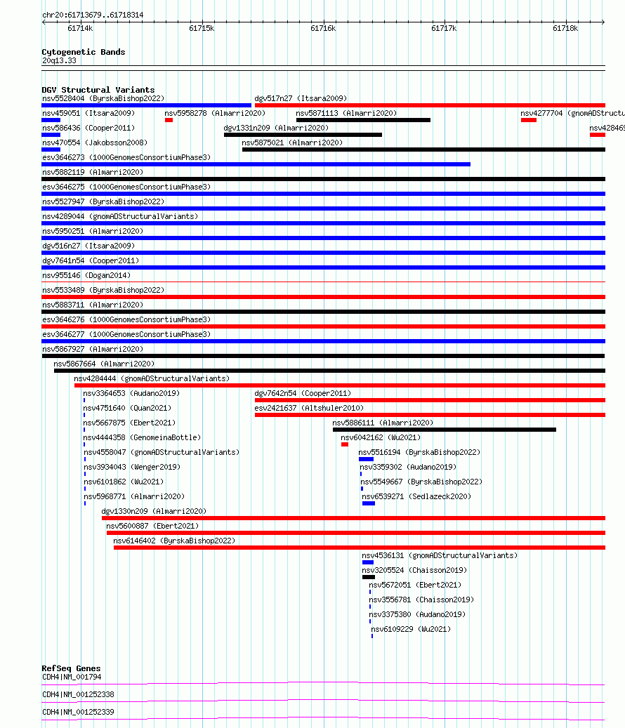Click nsv6109229 (Wu2021) label
The image size is (625, 728).
pyautogui.click(x=411, y=630)
